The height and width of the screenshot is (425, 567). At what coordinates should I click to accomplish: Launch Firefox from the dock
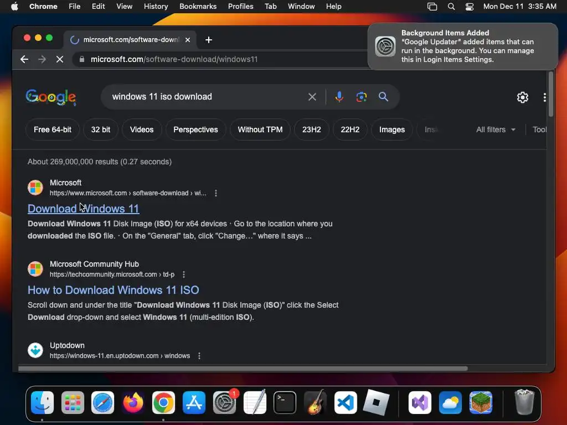(133, 403)
